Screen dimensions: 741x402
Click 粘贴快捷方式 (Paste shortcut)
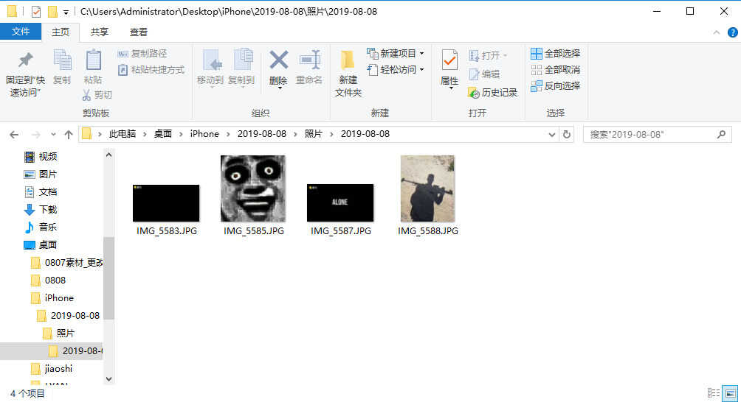[151, 70]
